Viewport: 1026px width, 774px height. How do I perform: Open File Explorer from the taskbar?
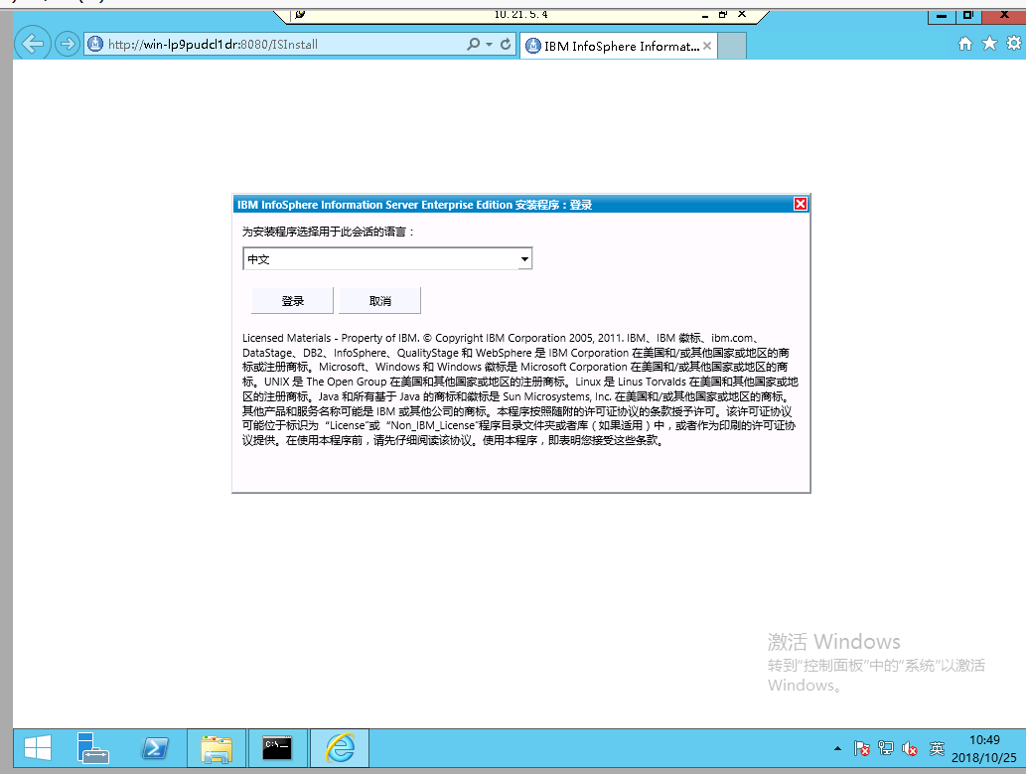(x=217, y=747)
